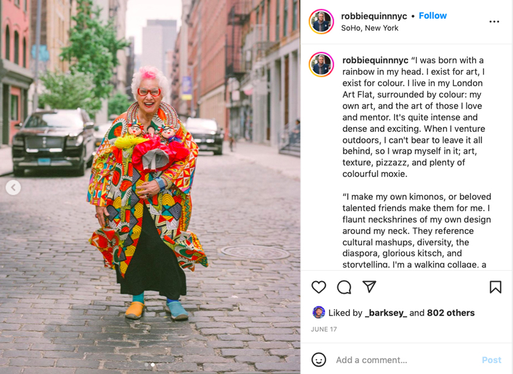Follow robbiequinnnyc

click(x=433, y=16)
